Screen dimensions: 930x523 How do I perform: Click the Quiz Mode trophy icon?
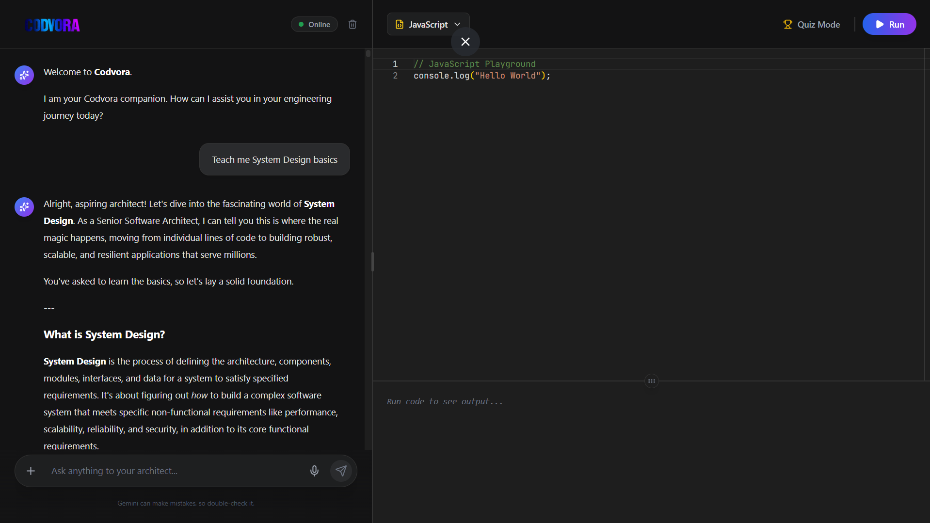coord(787,24)
